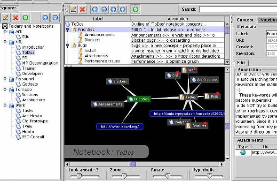Click the blue up arrow in Explorer toolbar
The image size is (277, 181).
click(45, 18)
